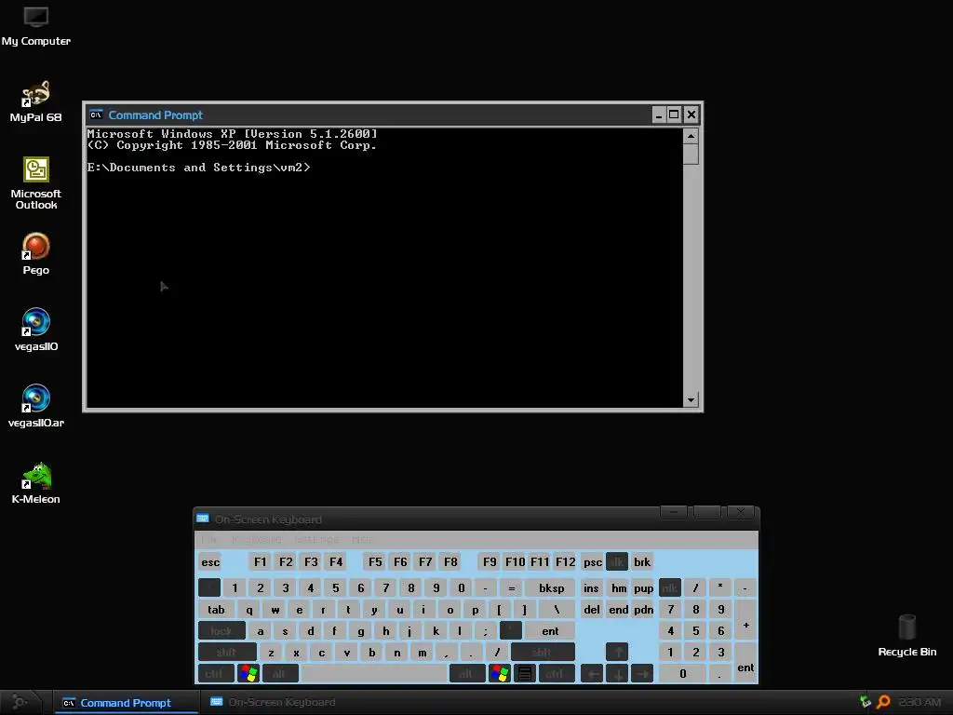The width and height of the screenshot is (953, 715).
Task: Click the F5 function key
Action: tap(375, 561)
